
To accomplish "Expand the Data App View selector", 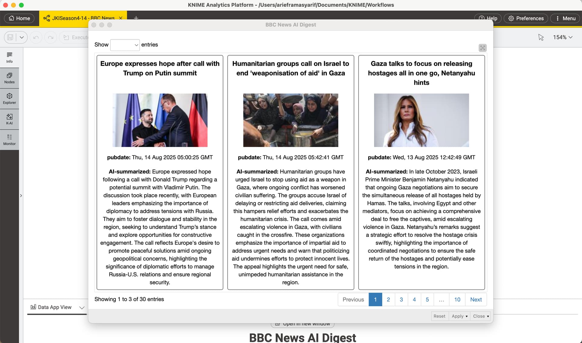I will 82,308.
